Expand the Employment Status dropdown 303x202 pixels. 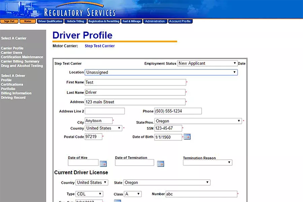[207, 63]
